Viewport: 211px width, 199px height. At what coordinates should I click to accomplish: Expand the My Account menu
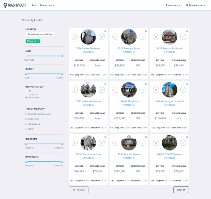[196, 5]
